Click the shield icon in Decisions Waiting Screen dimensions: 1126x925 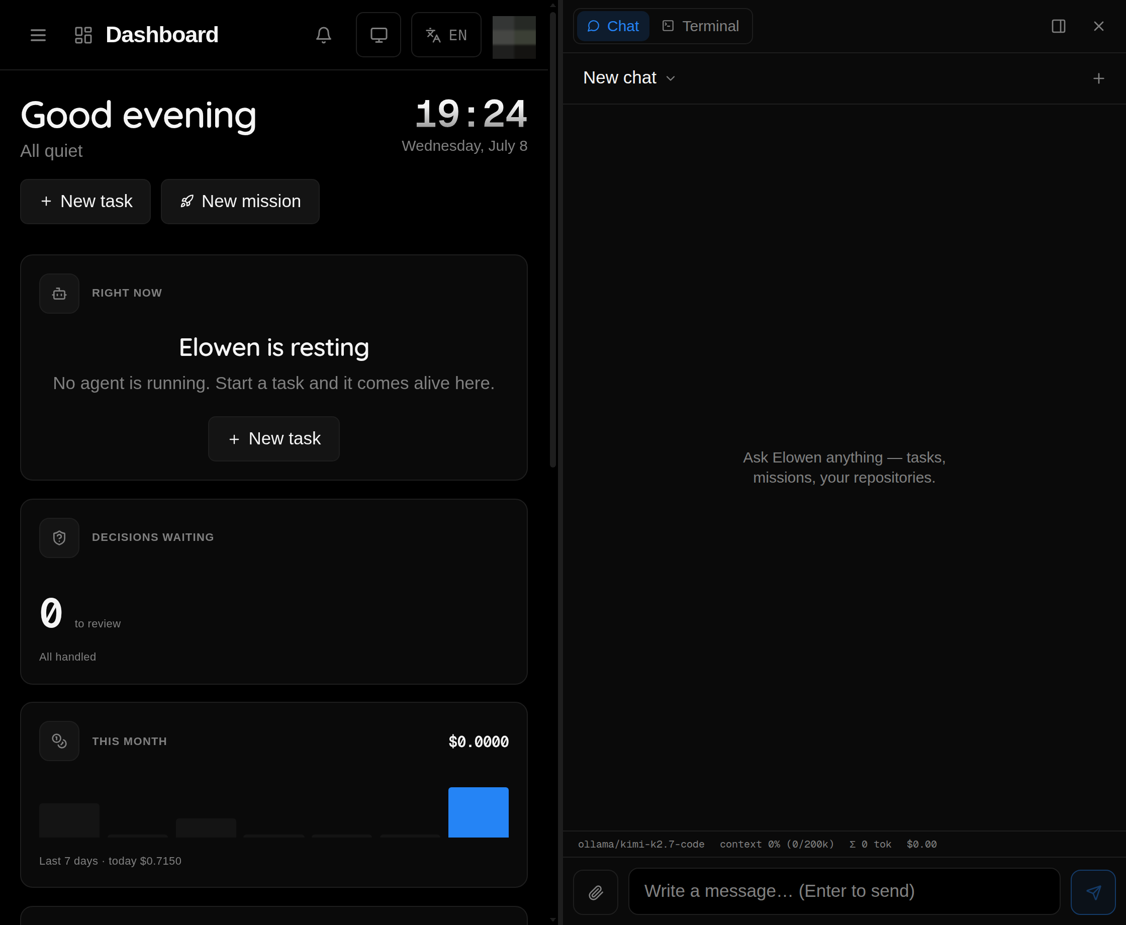click(59, 538)
